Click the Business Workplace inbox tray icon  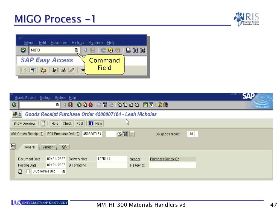point(43,70)
